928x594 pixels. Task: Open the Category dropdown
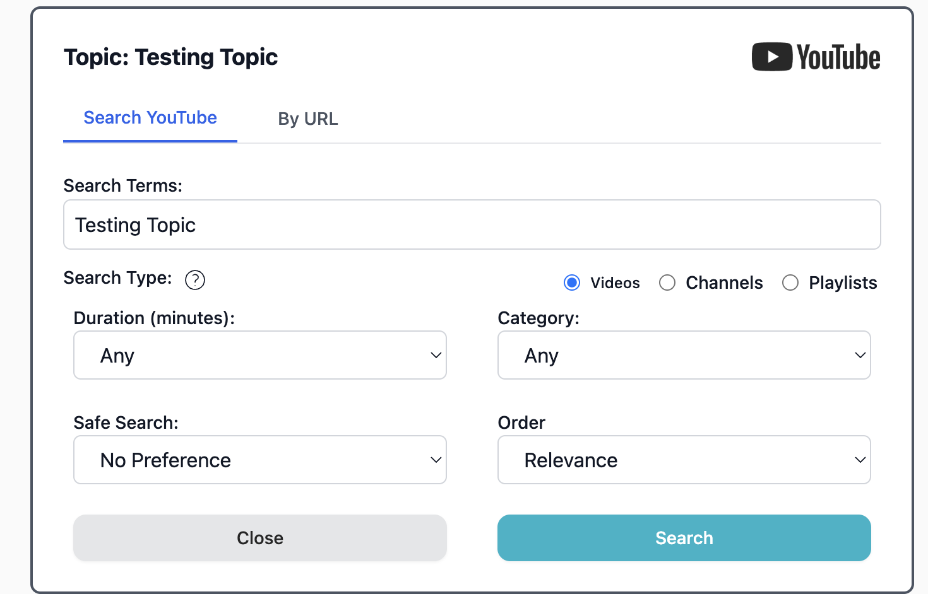tap(684, 356)
